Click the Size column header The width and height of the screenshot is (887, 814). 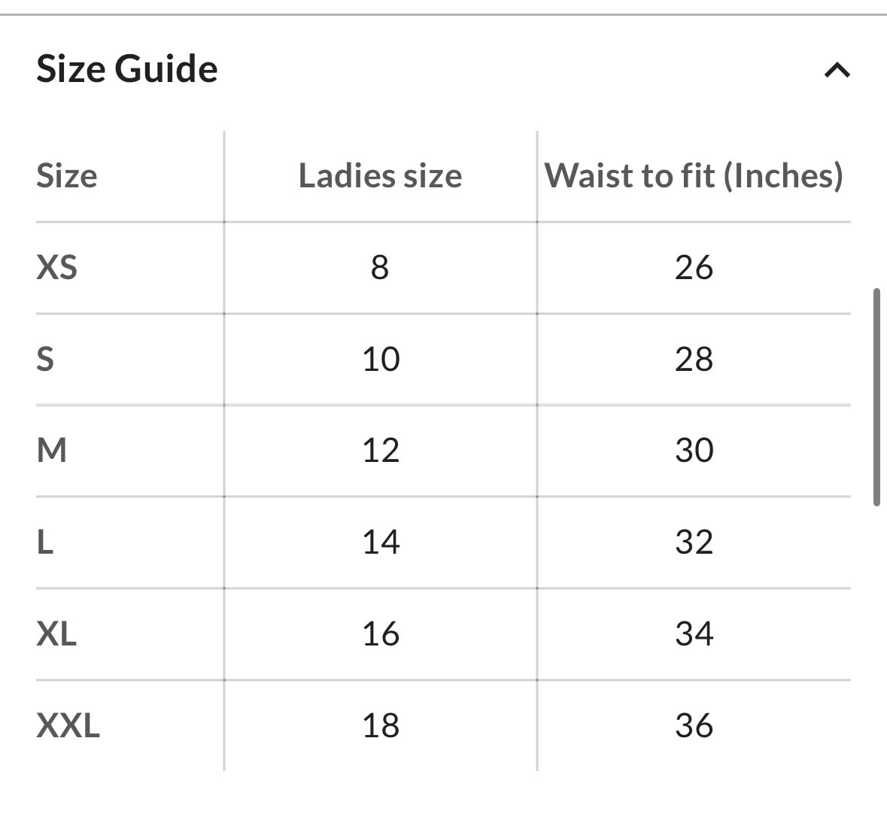pos(66,176)
